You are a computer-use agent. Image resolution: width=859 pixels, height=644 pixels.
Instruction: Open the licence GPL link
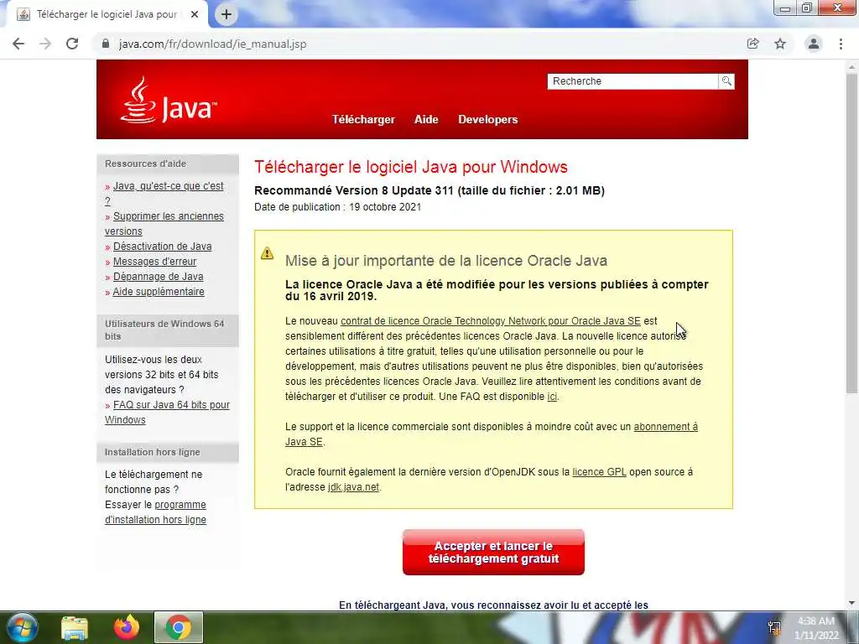coord(599,471)
